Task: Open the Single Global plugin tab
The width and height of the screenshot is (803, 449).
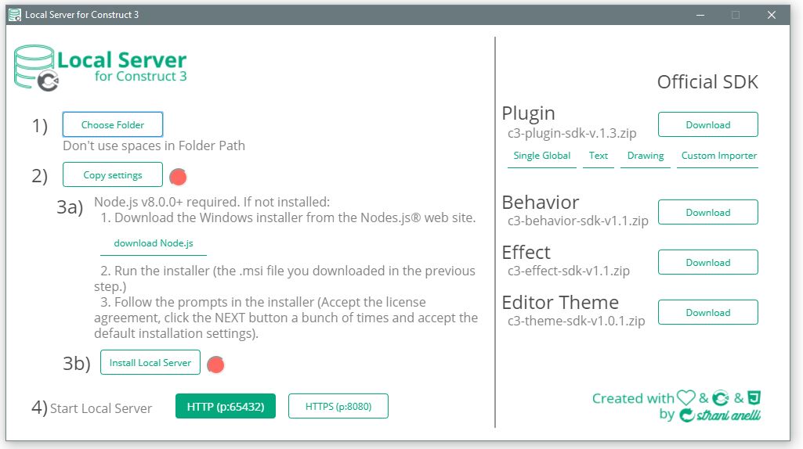Action: [x=542, y=156]
